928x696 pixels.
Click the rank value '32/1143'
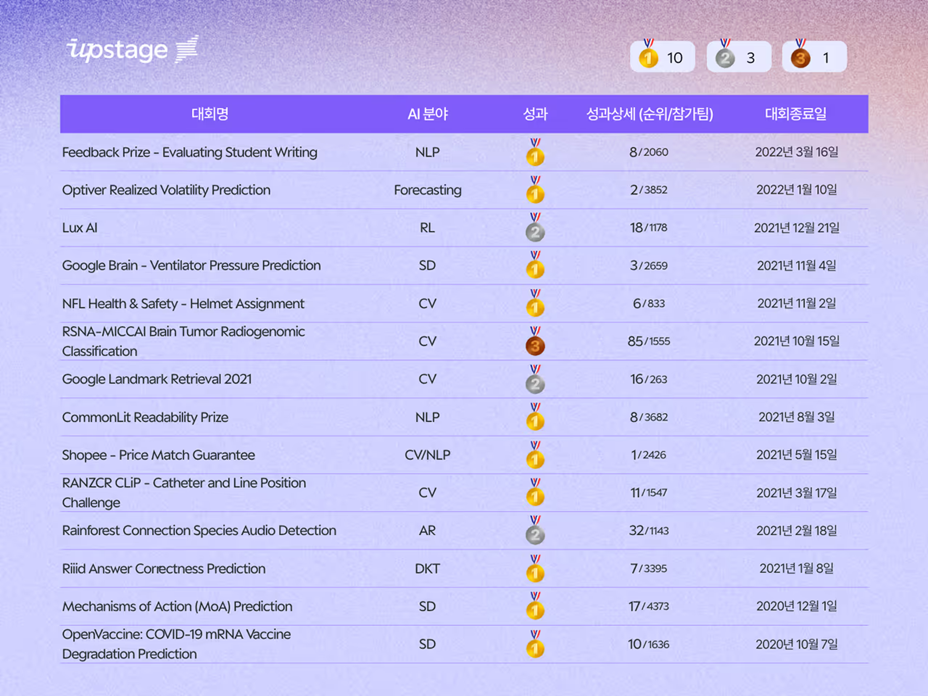(649, 530)
